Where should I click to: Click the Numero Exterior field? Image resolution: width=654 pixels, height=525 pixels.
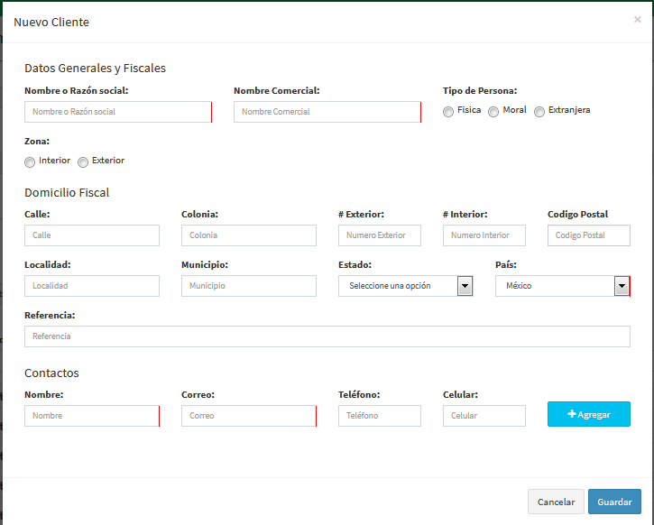pyautogui.click(x=380, y=235)
